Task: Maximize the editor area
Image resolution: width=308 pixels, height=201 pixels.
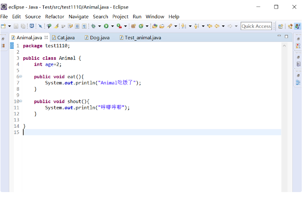Action: pos(287,37)
